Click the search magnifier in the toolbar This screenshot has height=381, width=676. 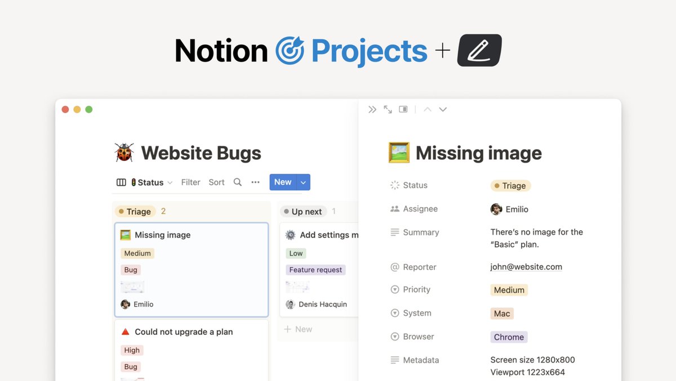237,182
